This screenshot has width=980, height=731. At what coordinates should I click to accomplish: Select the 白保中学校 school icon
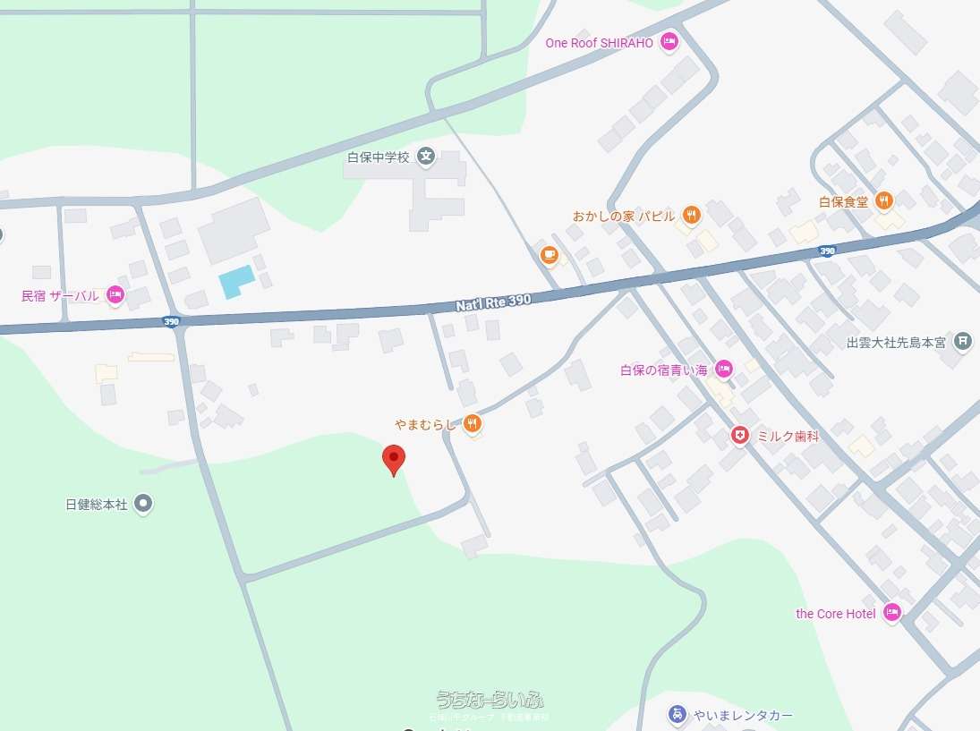coord(426,157)
